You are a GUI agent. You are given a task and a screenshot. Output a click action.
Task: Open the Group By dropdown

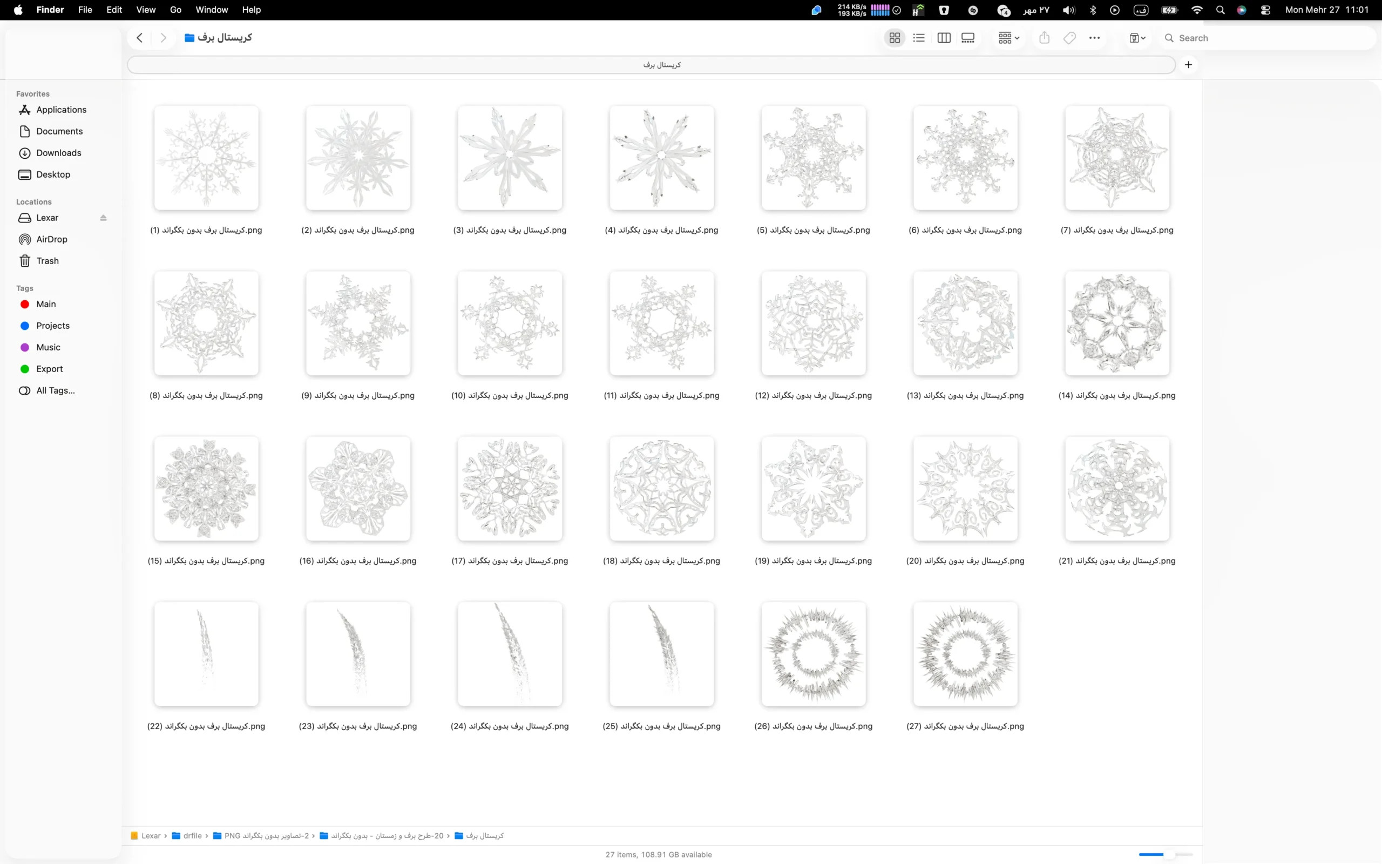(x=1008, y=38)
